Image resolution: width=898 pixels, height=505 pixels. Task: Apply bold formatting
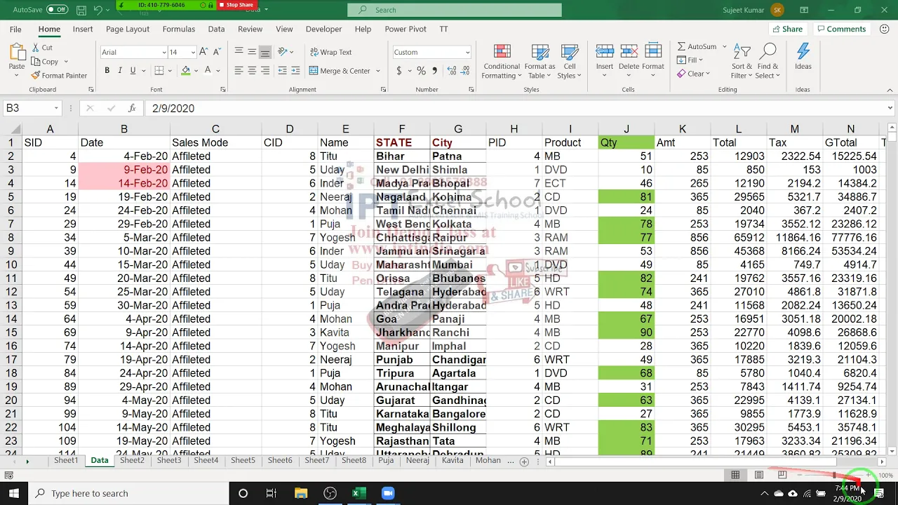107,70
